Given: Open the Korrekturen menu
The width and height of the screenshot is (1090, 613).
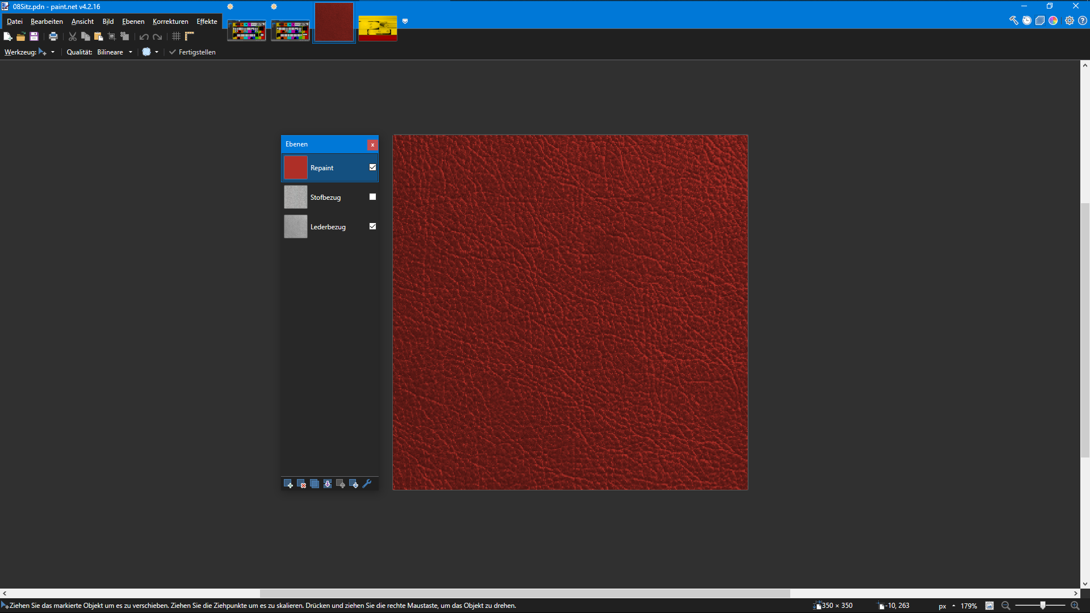Looking at the screenshot, I should (170, 22).
